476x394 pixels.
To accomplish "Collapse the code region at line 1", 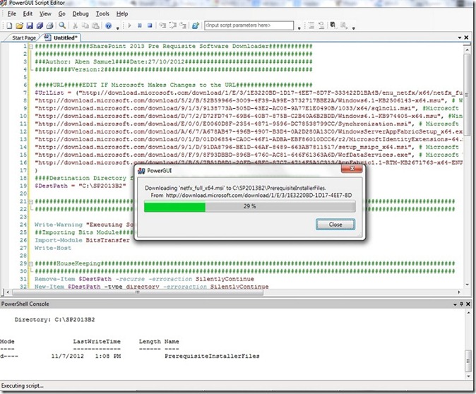I will [31, 47].
